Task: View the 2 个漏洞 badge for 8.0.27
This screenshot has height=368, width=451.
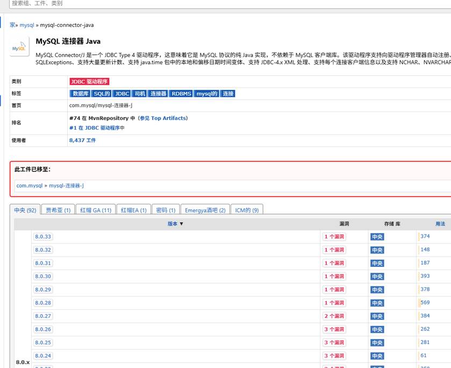Action: [334, 316]
